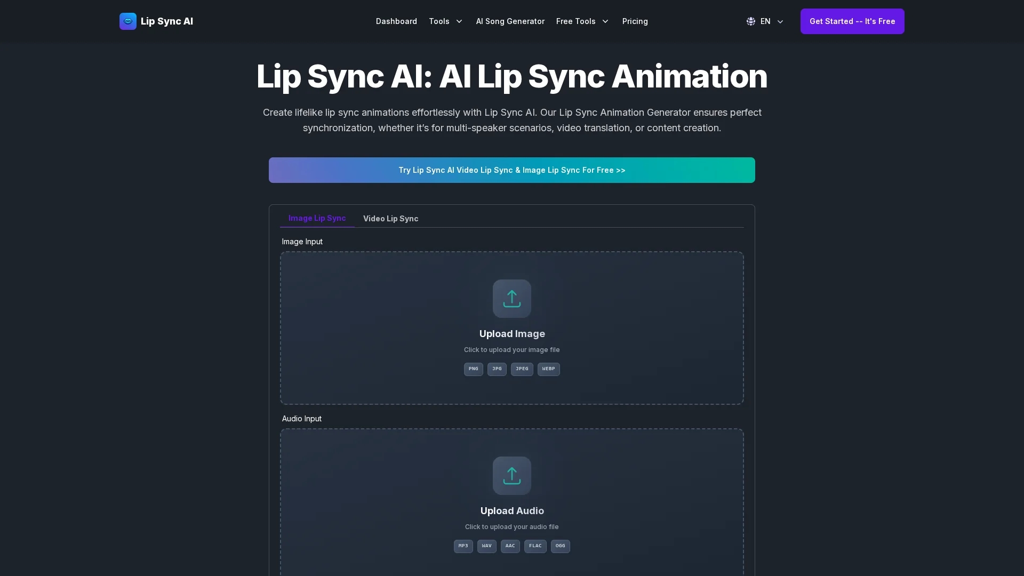
Task: Click the Upload Image heading text
Action: click(x=512, y=334)
